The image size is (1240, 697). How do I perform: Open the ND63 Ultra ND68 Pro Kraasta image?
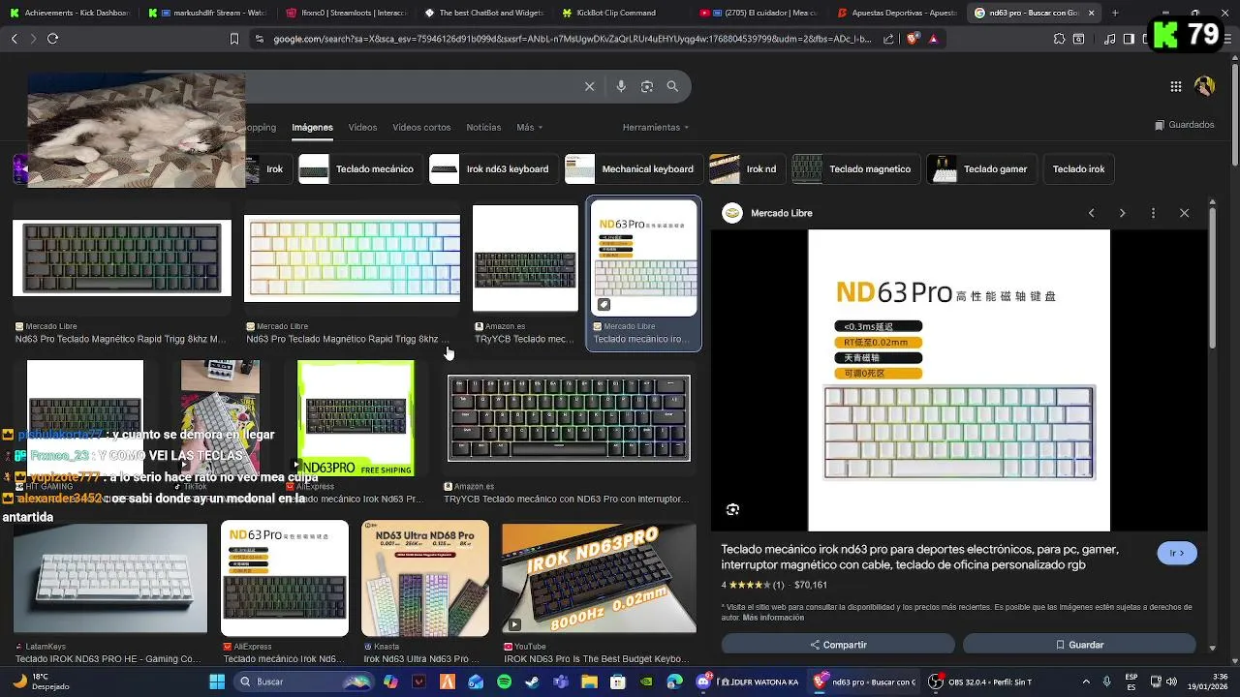pyautogui.click(x=424, y=579)
